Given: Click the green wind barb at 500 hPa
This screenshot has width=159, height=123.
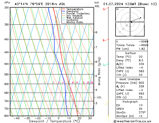Looking at the screenshot, I should tap(106, 65).
